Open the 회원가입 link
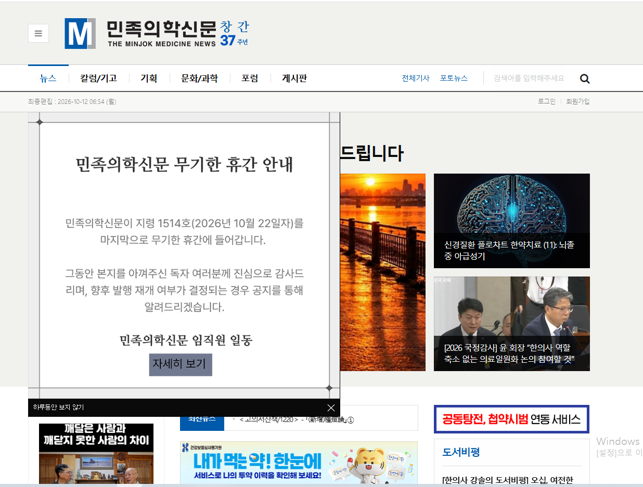The width and height of the screenshot is (643, 487). click(x=578, y=101)
